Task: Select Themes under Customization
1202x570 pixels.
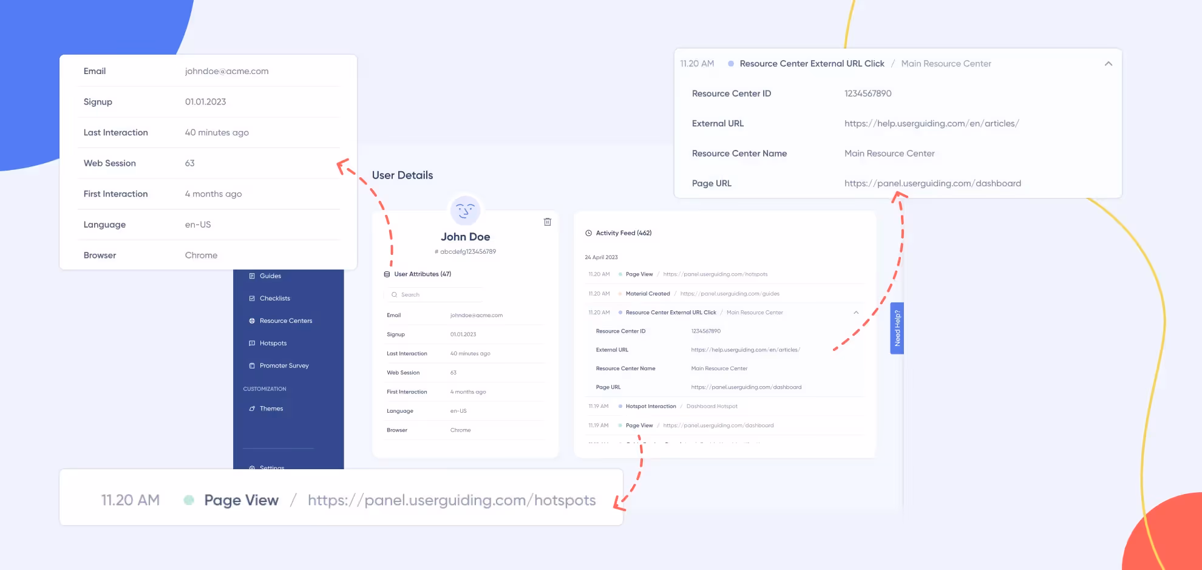Action: point(271,409)
